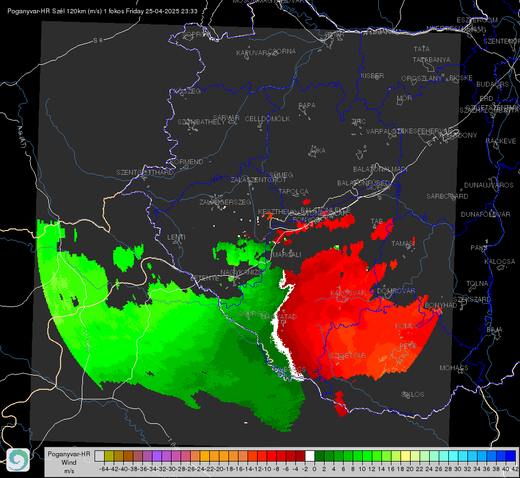Select the CSORNA label
520x478 pixels.
click(x=282, y=52)
